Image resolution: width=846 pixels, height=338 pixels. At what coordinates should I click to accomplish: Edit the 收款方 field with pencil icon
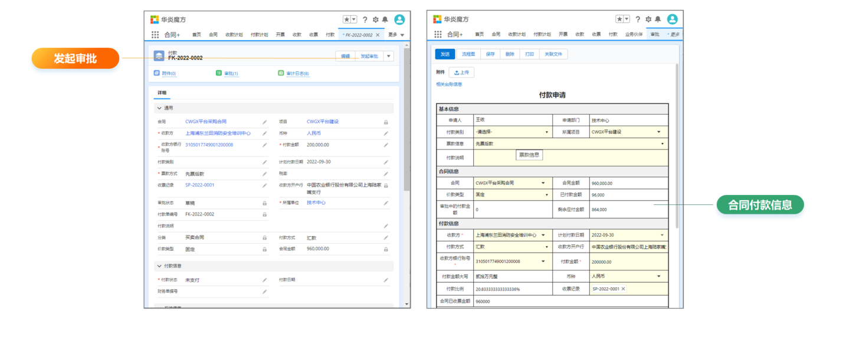click(x=264, y=134)
